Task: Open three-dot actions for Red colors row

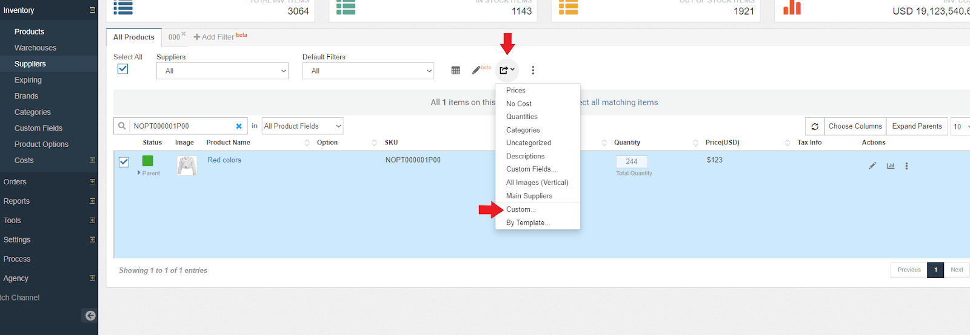Action: (907, 166)
